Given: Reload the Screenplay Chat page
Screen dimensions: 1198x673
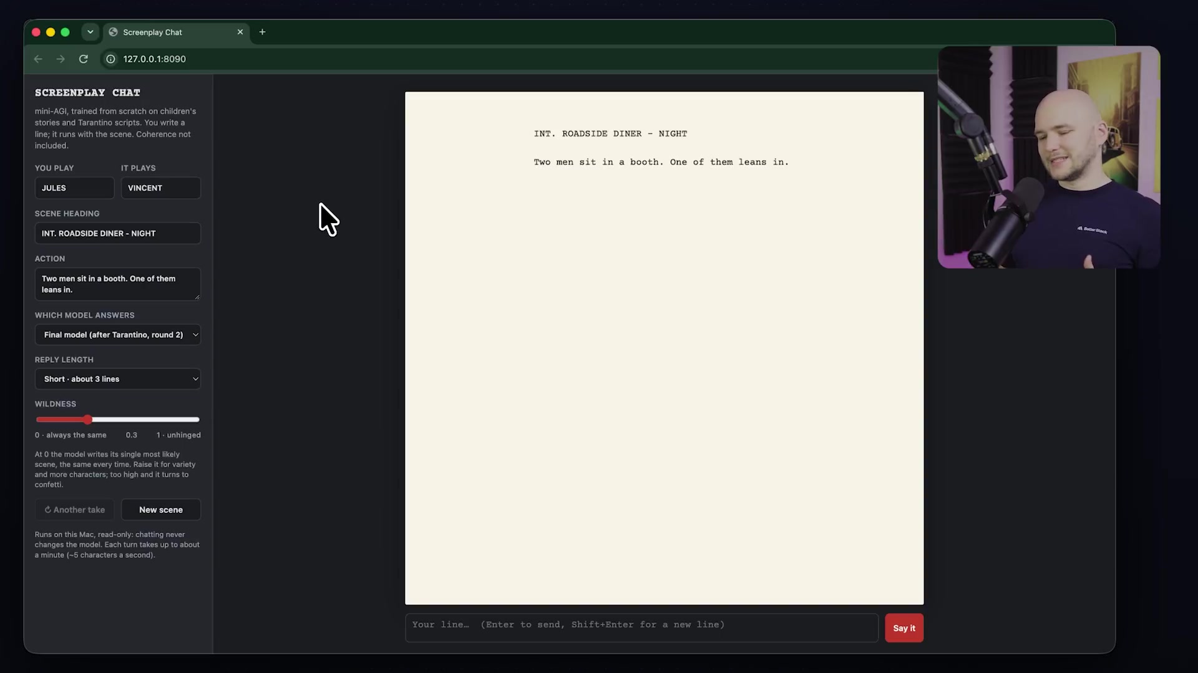Looking at the screenshot, I should (x=83, y=59).
